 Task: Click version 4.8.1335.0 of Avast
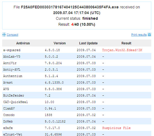[54, 83]
